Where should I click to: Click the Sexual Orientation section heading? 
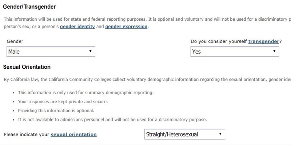(27, 67)
